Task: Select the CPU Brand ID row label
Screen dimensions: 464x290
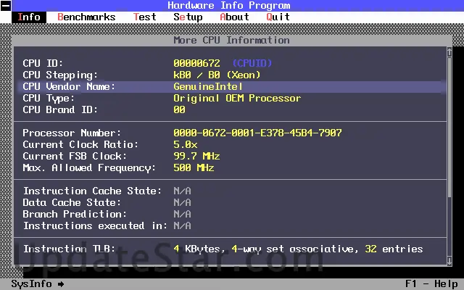Action: pos(60,109)
